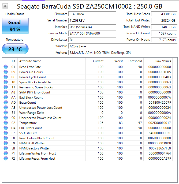Click Total NAND Writes value 14811 GB
Viewport: 179px width, 184px height.
[164, 27]
